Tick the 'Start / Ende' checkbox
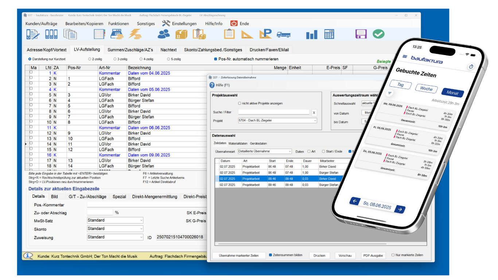 (323, 151)
